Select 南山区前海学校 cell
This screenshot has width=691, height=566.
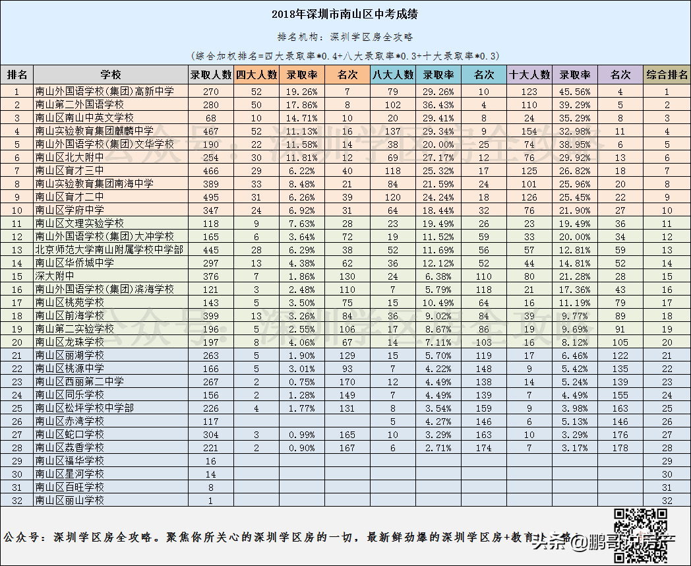click(111, 315)
